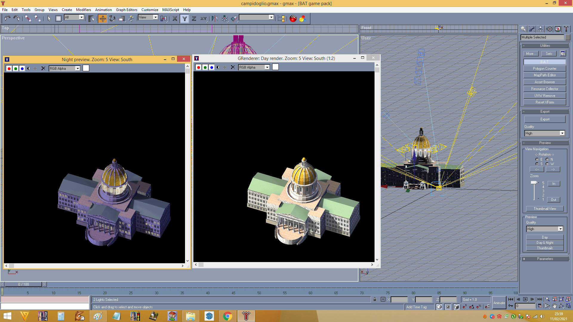
Task: Open the Create command panel tab
Action: tap(523, 29)
